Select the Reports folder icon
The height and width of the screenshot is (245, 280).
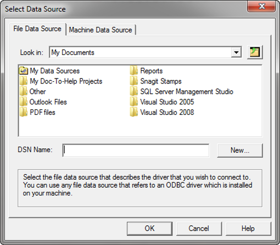(x=134, y=71)
